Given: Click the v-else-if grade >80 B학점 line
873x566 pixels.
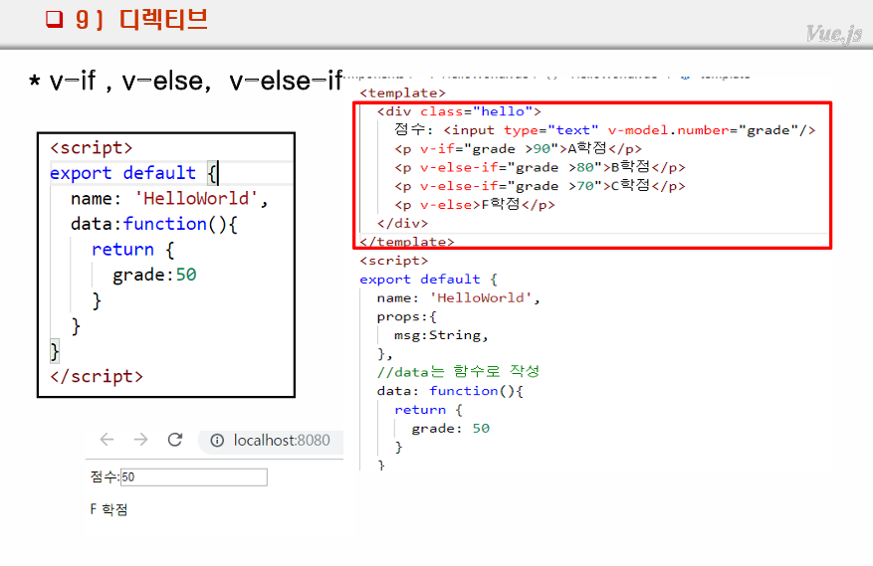Looking at the screenshot, I should tap(541, 167).
